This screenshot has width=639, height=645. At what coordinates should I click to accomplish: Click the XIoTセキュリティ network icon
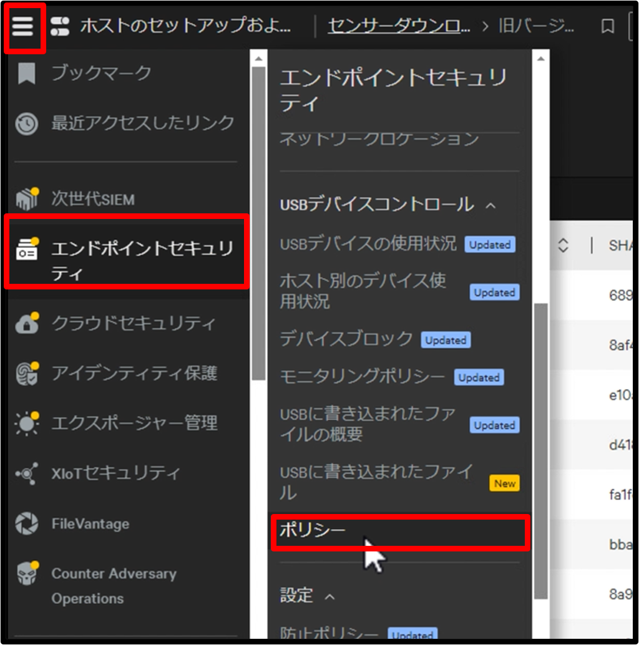[x=27, y=473]
